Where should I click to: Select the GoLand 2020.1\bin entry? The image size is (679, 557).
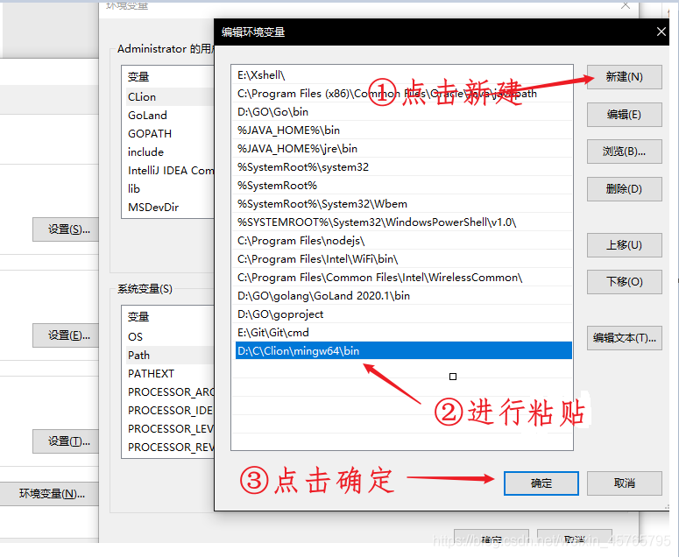coord(402,296)
